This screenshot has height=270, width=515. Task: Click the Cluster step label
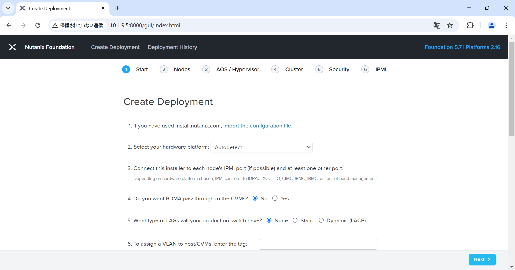[x=294, y=69]
